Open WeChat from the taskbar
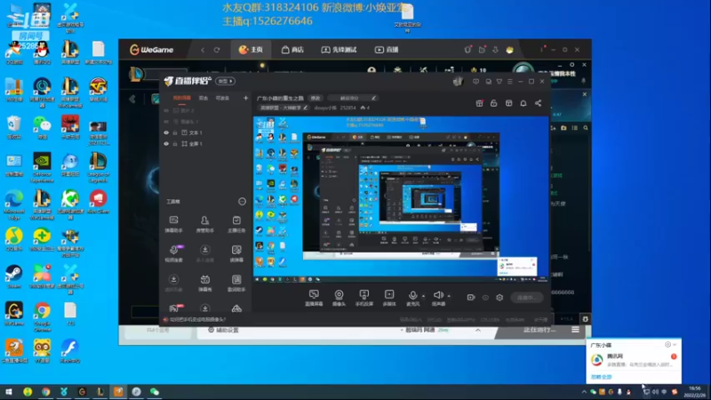This screenshot has width=711, height=400. (155, 392)
